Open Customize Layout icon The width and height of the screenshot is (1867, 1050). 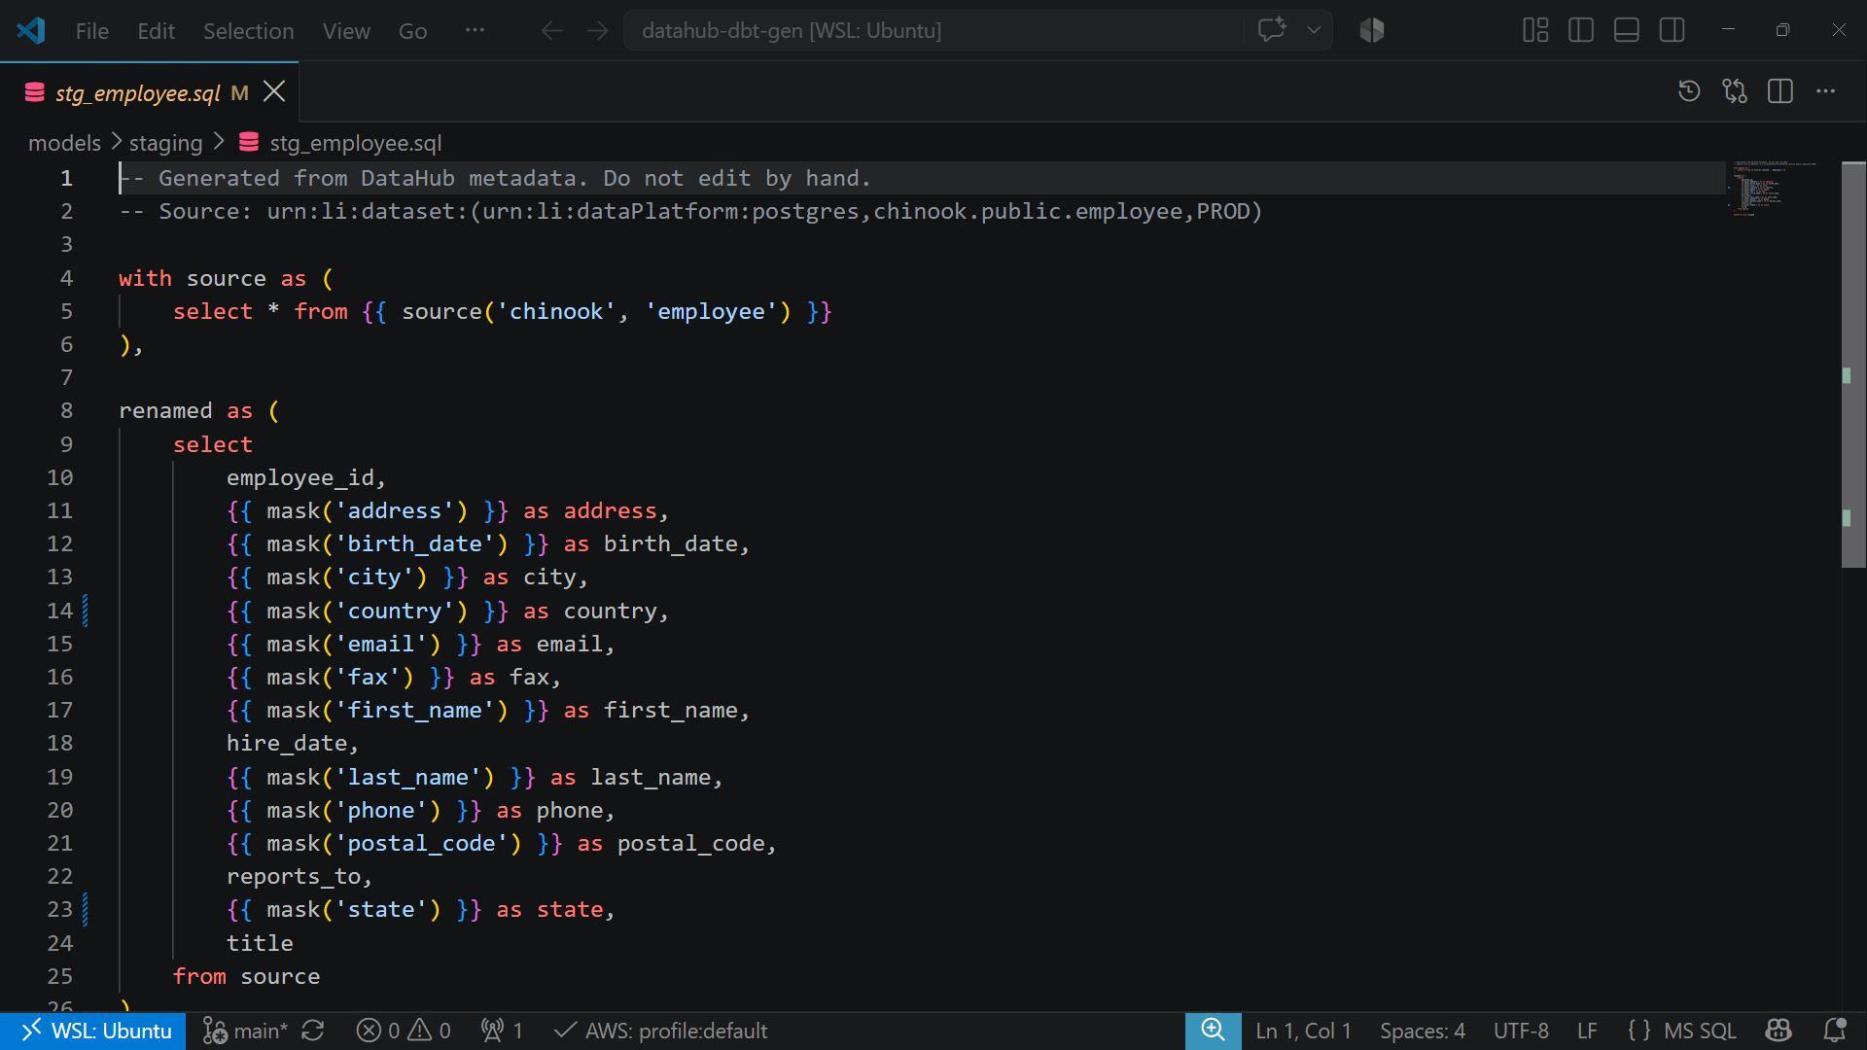[x=1535, y=30]
